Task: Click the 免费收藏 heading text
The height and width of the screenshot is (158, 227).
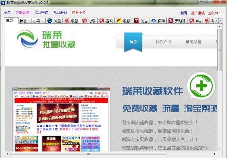Action: pos(140,108)
